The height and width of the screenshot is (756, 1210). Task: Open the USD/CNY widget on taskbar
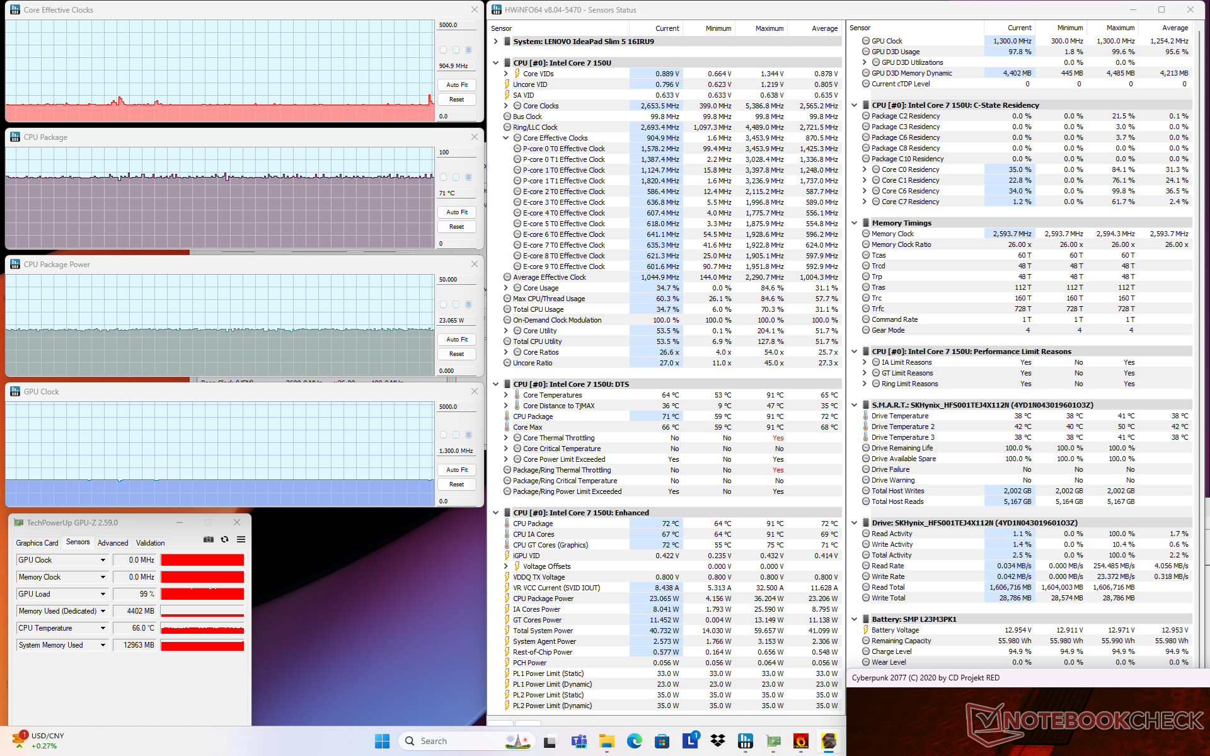pyautogui.click(x=39, y=740)
